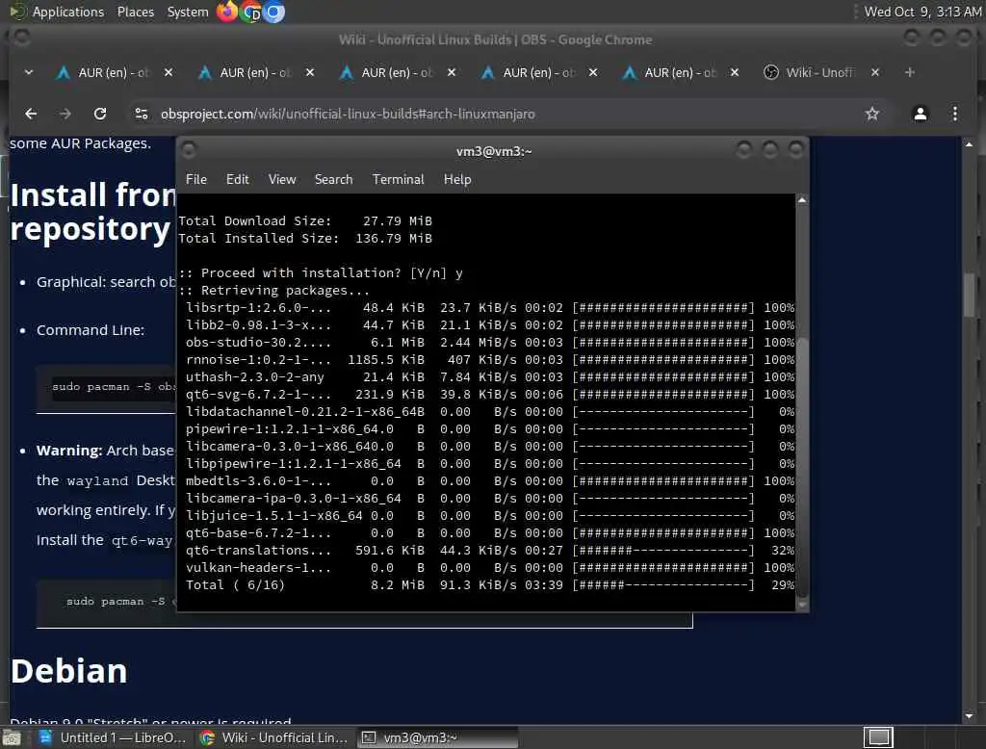Image resolution: width=986 pixels, height=749 pixels.
Task: Open a new Chrome tab
Action: pyautogui.click(x=909, y=72)
